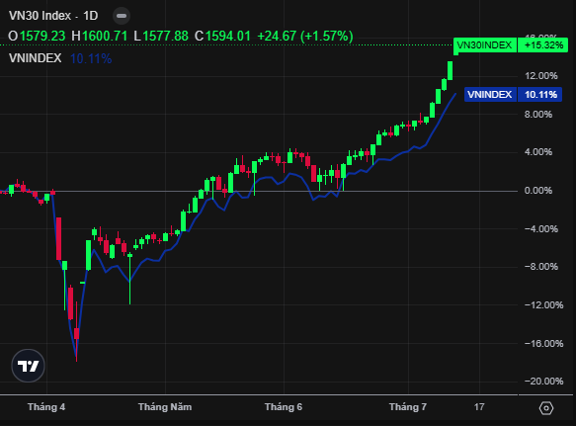Click the 10.11% value beside VNINDEX legend
The width and height of the screenshot is (576, 426).
coord(91,58)
